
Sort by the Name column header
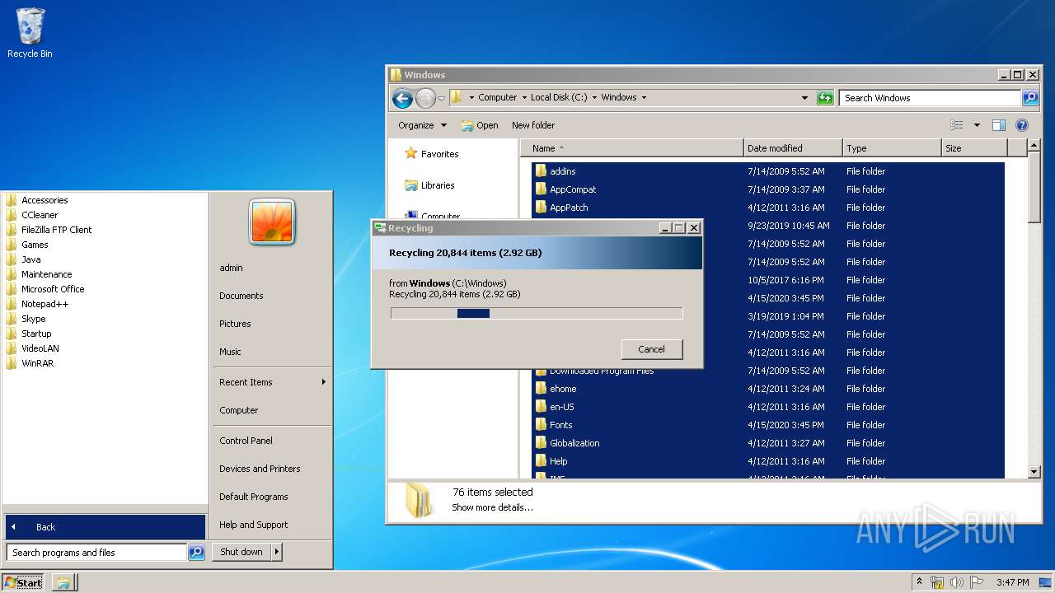[632, 148]
